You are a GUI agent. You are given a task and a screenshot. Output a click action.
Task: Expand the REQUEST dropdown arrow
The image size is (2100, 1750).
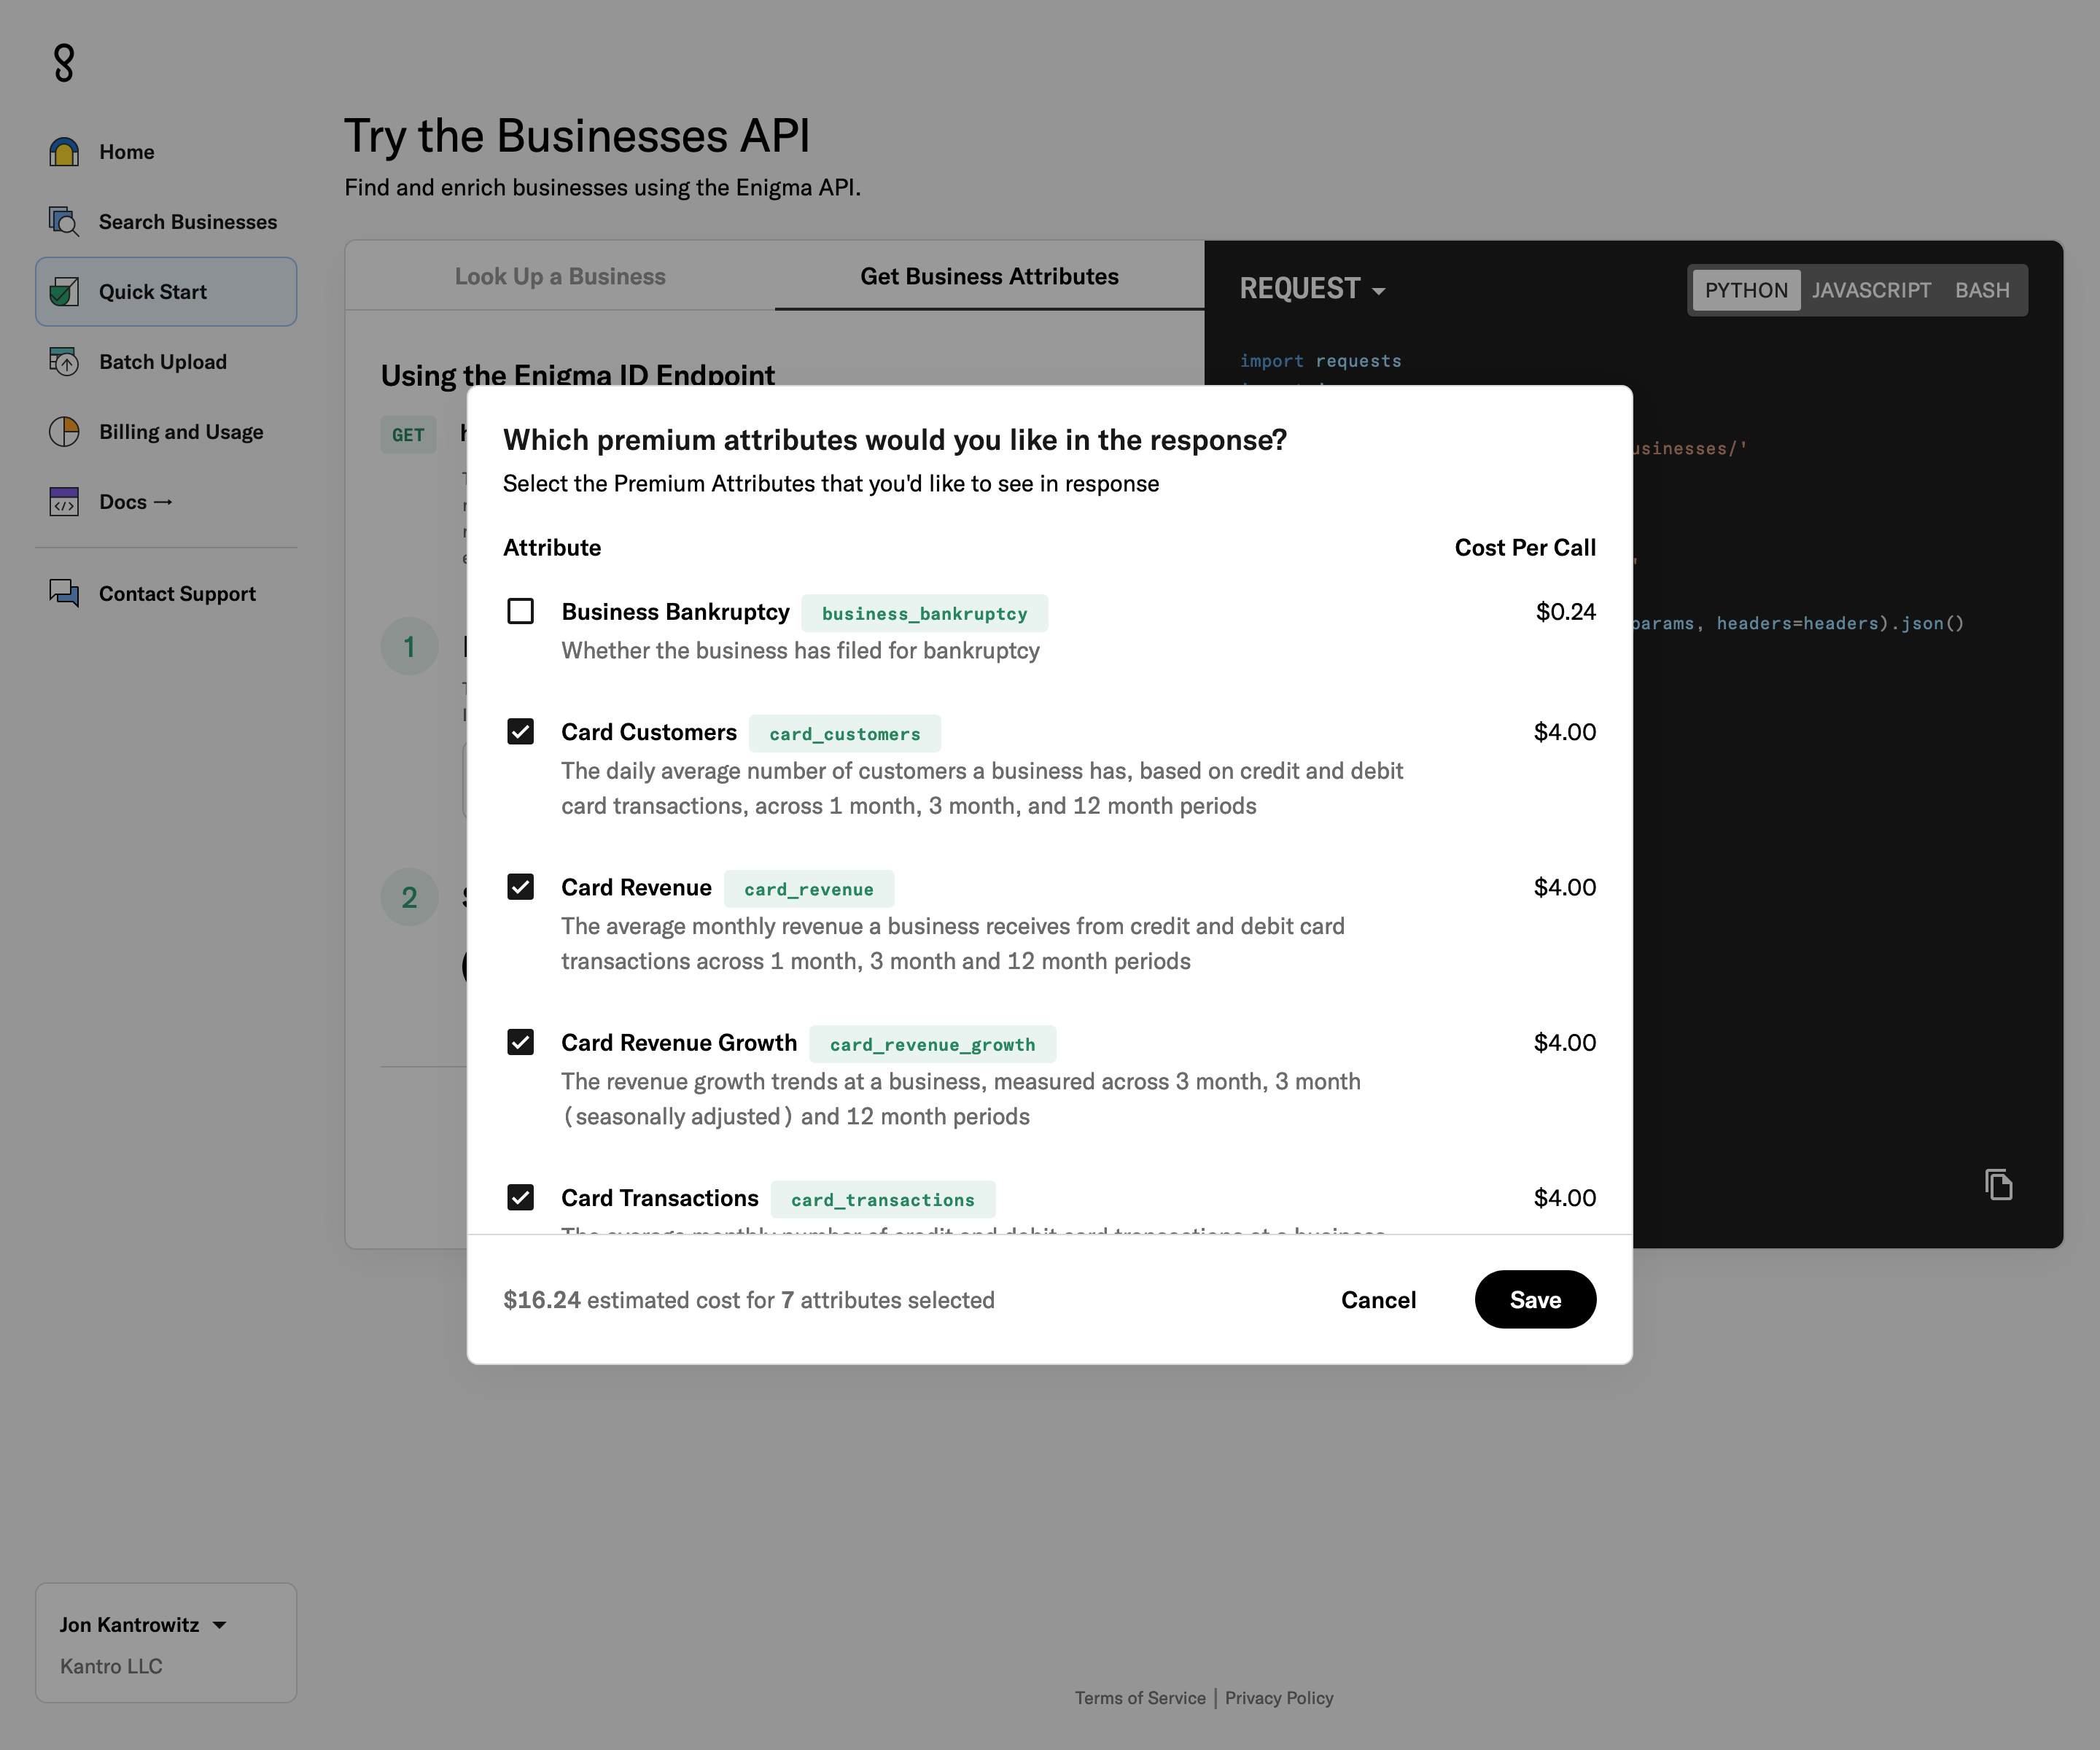pyautogui.click(x=1379, y=291)
